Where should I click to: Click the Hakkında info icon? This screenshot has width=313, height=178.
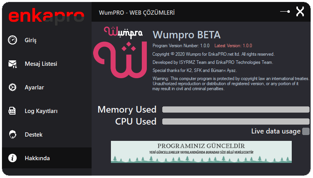click(x=12, y=158)
